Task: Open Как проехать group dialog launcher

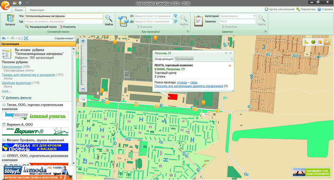Action: point(188,31)
